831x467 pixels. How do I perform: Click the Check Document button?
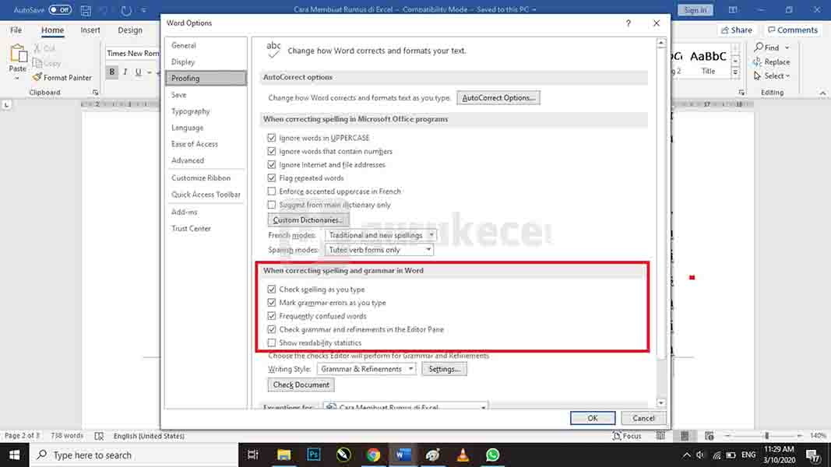coord(301,385)
